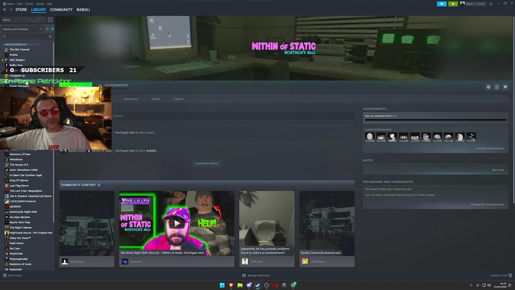Collapse the Uncategorized games category

click(x=3, y=44)
